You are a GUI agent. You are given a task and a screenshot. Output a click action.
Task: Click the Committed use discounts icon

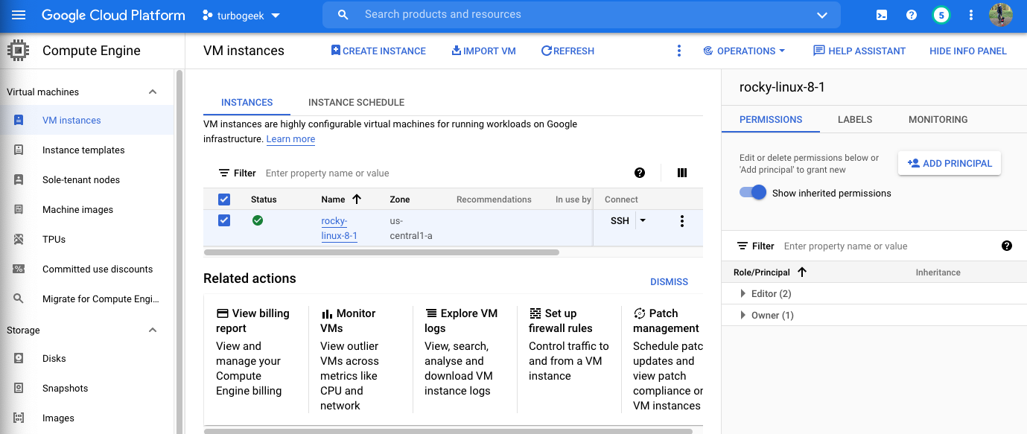click(19, 269)
